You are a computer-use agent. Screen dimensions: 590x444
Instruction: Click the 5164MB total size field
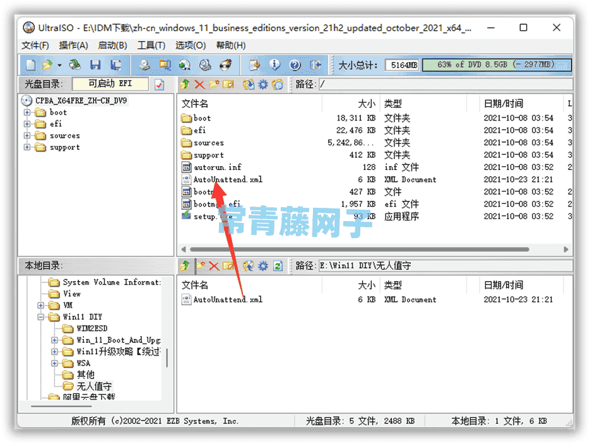[x=403, y=65]
